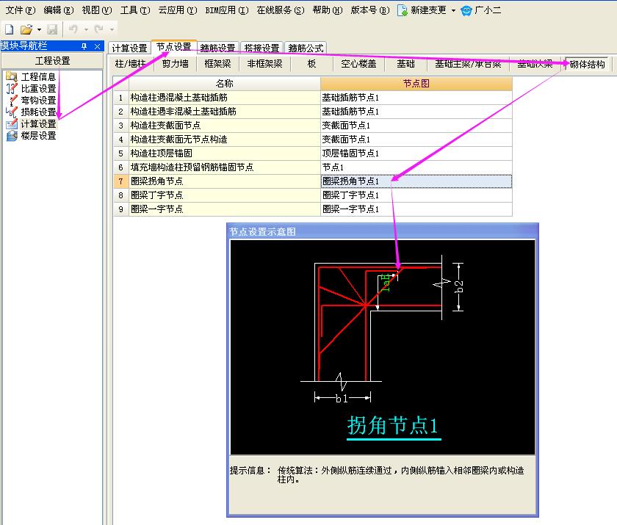617x525 pixels.
Task: Select 损耗设置 in the navigation list
Action: pyautogui.click(x=38, y=112)
